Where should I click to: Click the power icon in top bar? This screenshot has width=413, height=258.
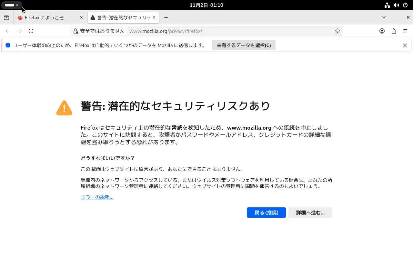point(405,5)
